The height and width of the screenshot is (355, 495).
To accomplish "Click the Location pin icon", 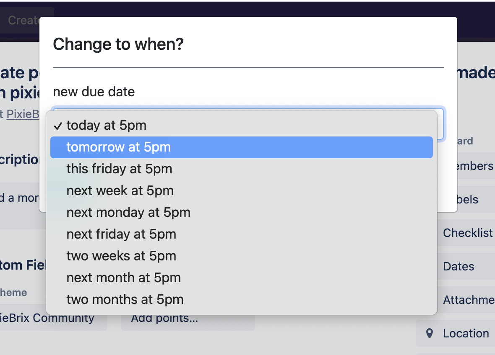I will [429, 333].
